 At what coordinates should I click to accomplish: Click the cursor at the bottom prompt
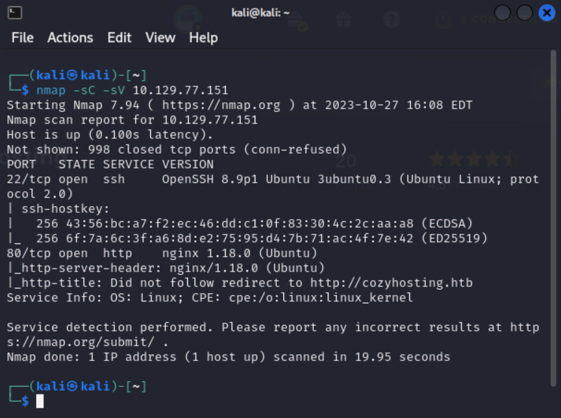tap(40, 401)
